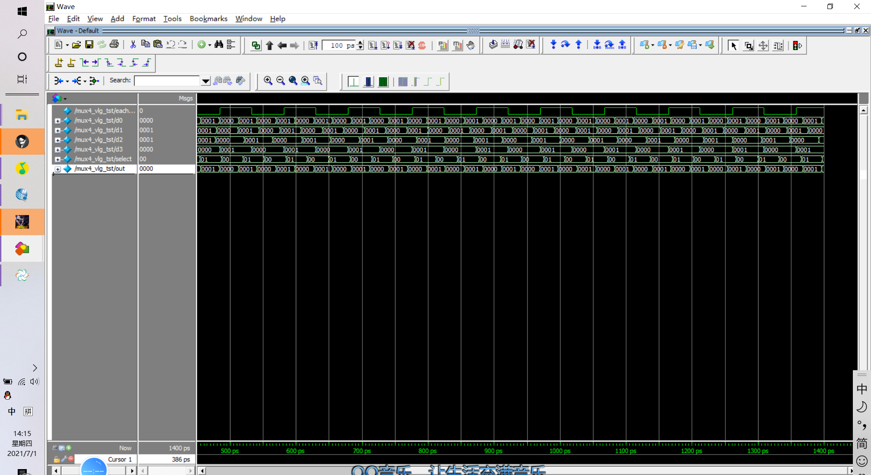Click the Restart simulation icon

point(313,45)
